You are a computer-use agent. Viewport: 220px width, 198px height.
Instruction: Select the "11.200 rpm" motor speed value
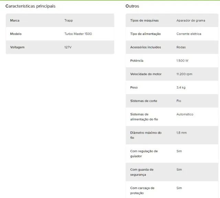click(x=184, y=74)
